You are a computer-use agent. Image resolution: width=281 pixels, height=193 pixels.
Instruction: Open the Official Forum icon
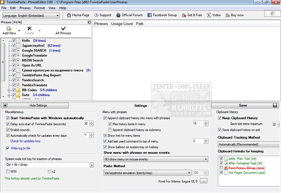(118, 15)
